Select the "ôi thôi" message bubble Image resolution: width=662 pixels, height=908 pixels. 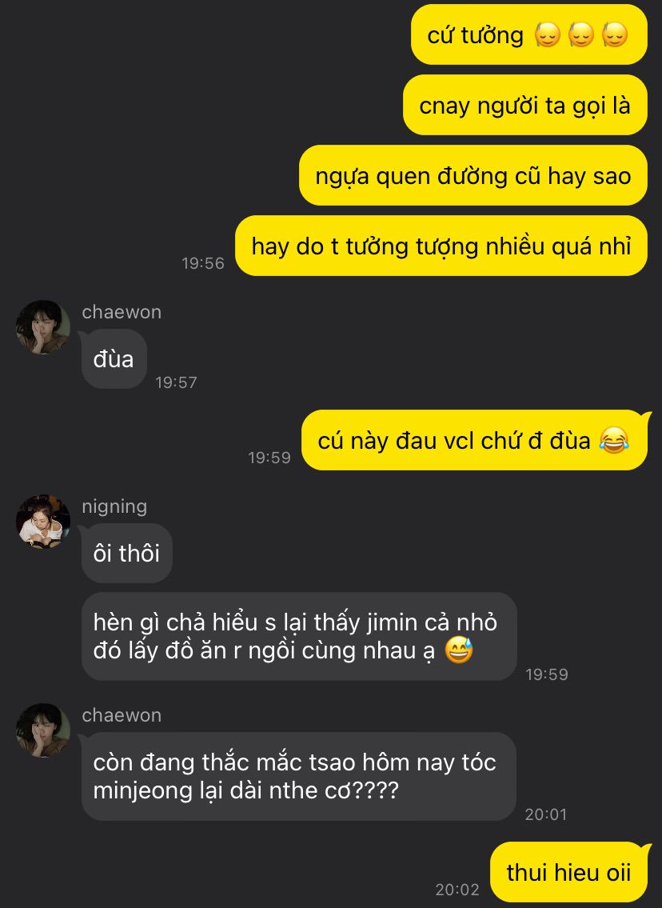(x=127, y=553)
